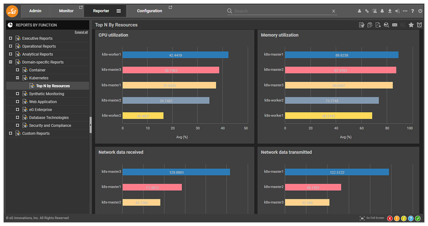Image resolution: width=428 pixels, height=226 pixels.
Task: Click the power sign-out icon
Action: coord(420,11)
